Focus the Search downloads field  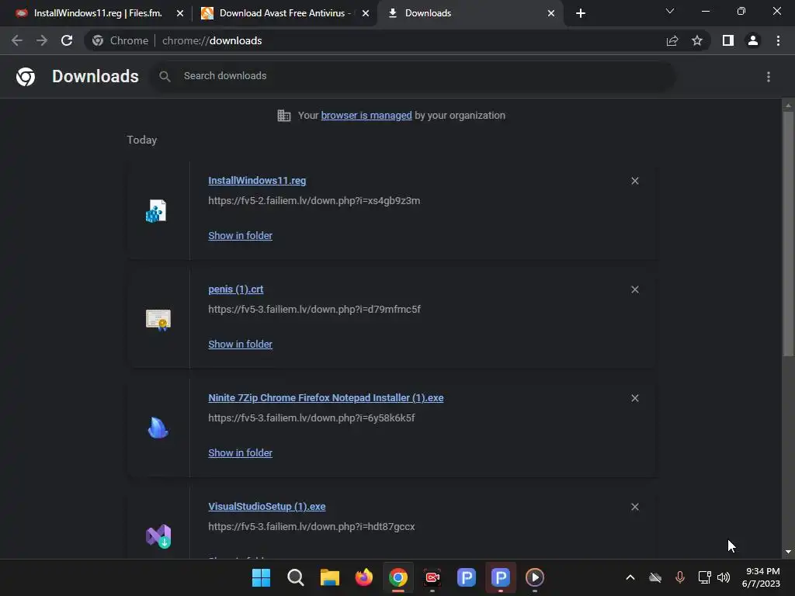pyautogui.click(x=411, y=77)
